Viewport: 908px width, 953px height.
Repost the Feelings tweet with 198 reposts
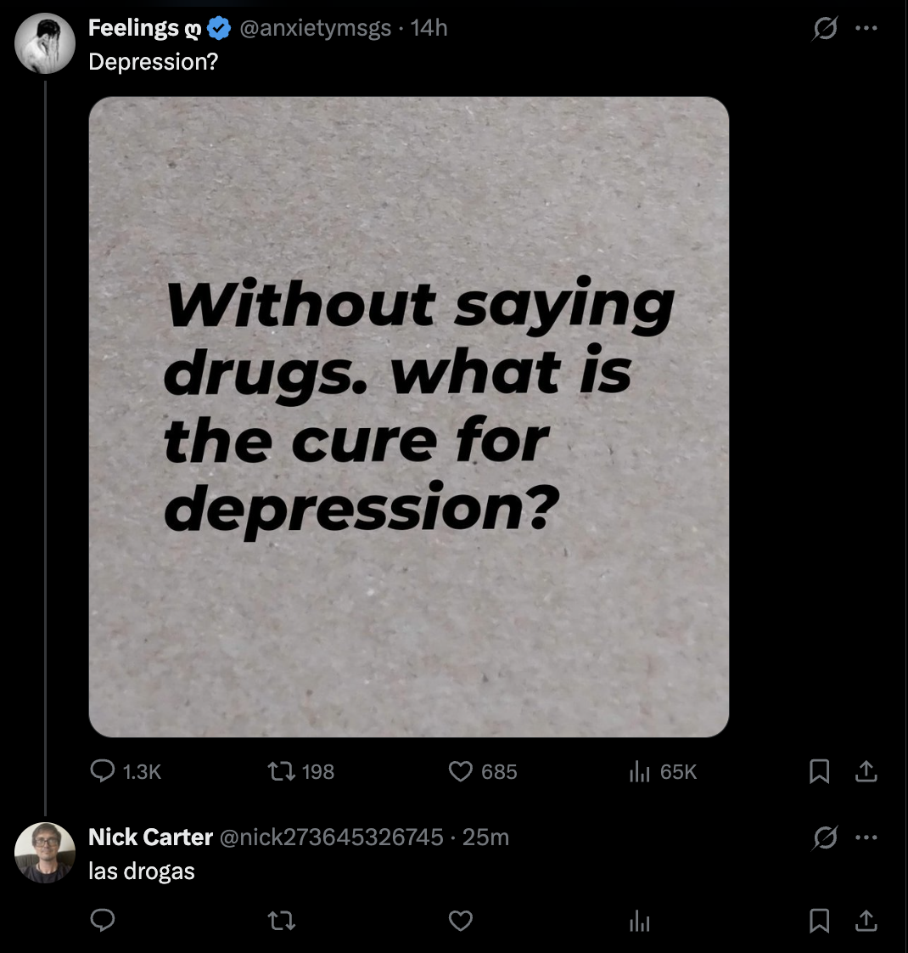[x=281, y=771]
